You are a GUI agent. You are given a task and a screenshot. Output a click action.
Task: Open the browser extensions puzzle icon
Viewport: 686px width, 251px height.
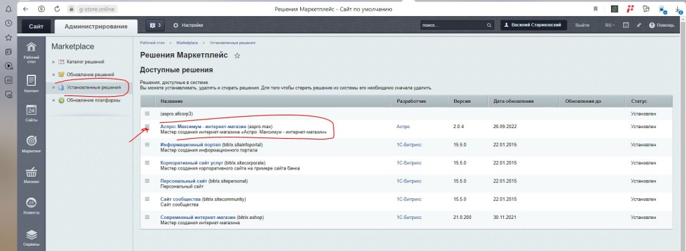coord(646,9)
